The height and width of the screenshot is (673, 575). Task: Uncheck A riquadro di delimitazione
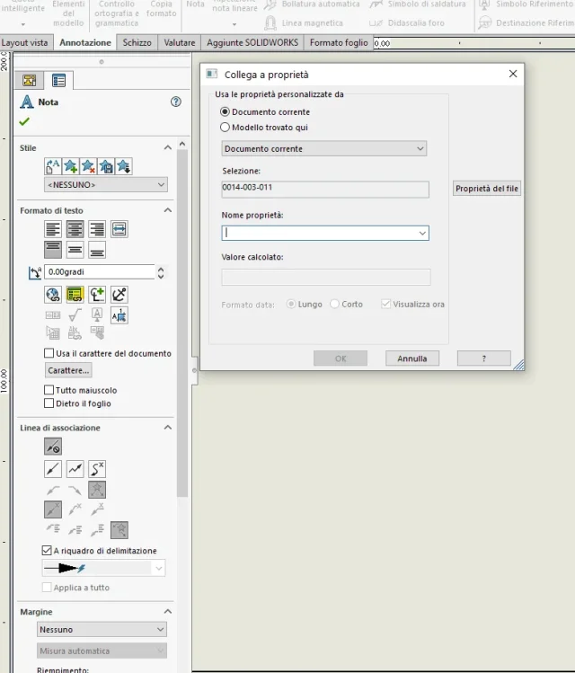click(47, 550)
